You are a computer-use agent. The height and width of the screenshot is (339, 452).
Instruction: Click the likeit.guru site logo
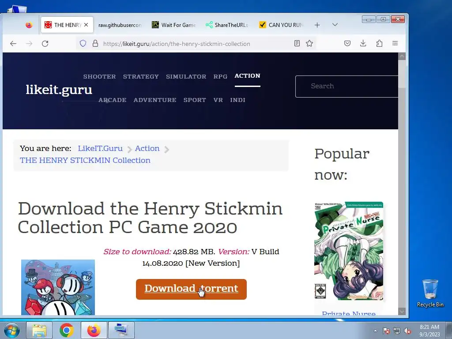pos(59,90)
